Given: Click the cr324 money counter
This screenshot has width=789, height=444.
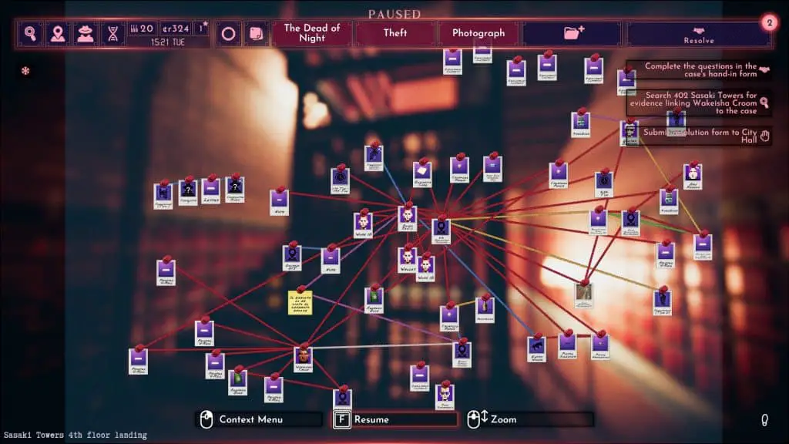Looking at the screenshot, I should point(176,29).
